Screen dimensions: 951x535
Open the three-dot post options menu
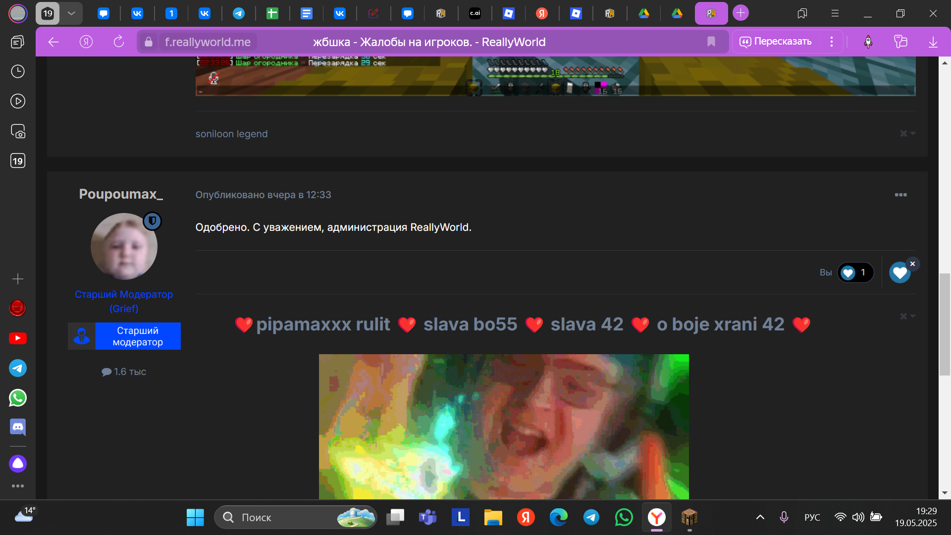(900, 195)
